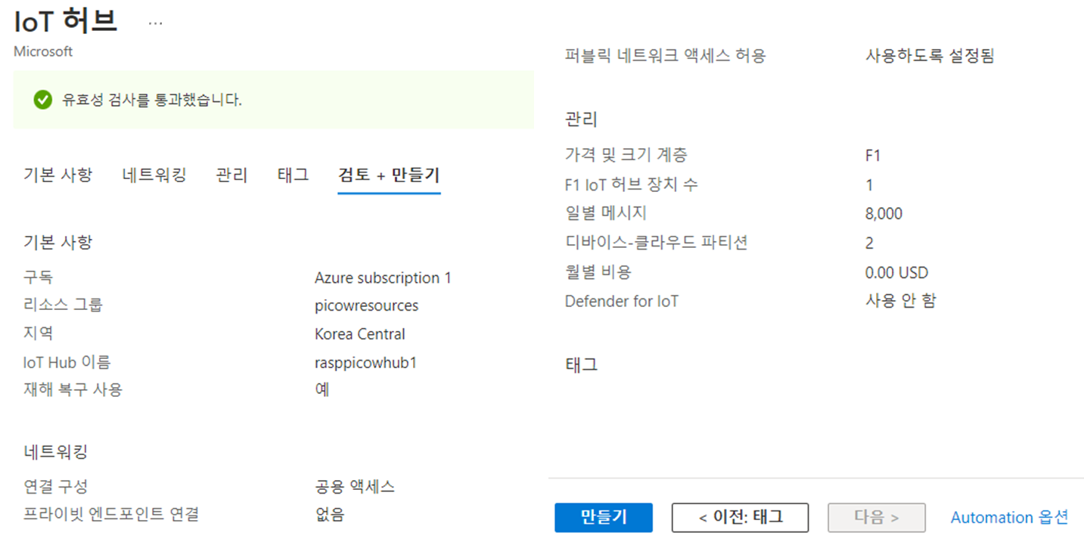Open the ellipsis menu beside IoT 허브 title
This screenshot has height=542, width=1084.
pyautogui.click(x=155, y=23)
